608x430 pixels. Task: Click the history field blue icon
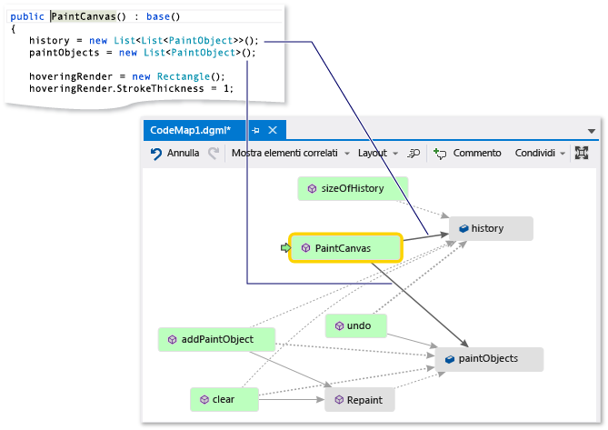click(x=463, y=229)
